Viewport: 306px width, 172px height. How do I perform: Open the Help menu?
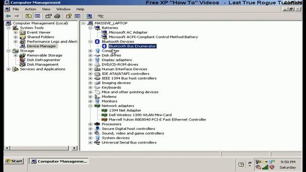[x=80, y=9]
